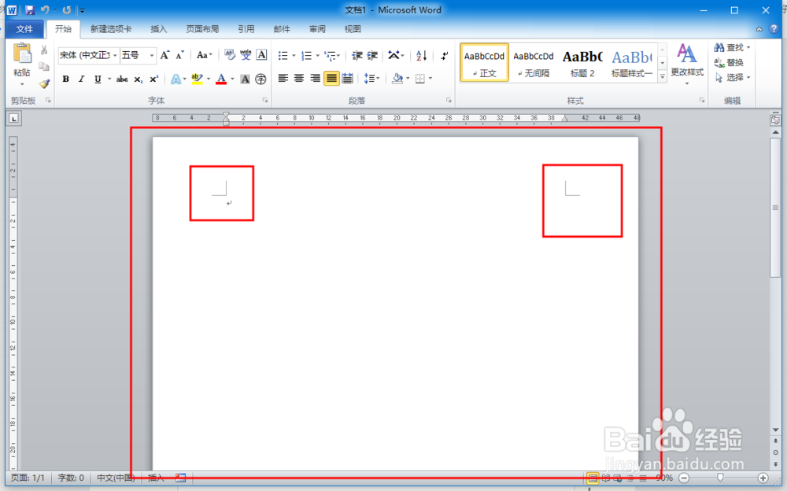Open the Sort A-Z dialog
The image size is (787, 491).
click(422, 55)
